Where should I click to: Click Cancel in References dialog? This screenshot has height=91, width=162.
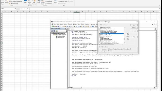pos(134,28)
